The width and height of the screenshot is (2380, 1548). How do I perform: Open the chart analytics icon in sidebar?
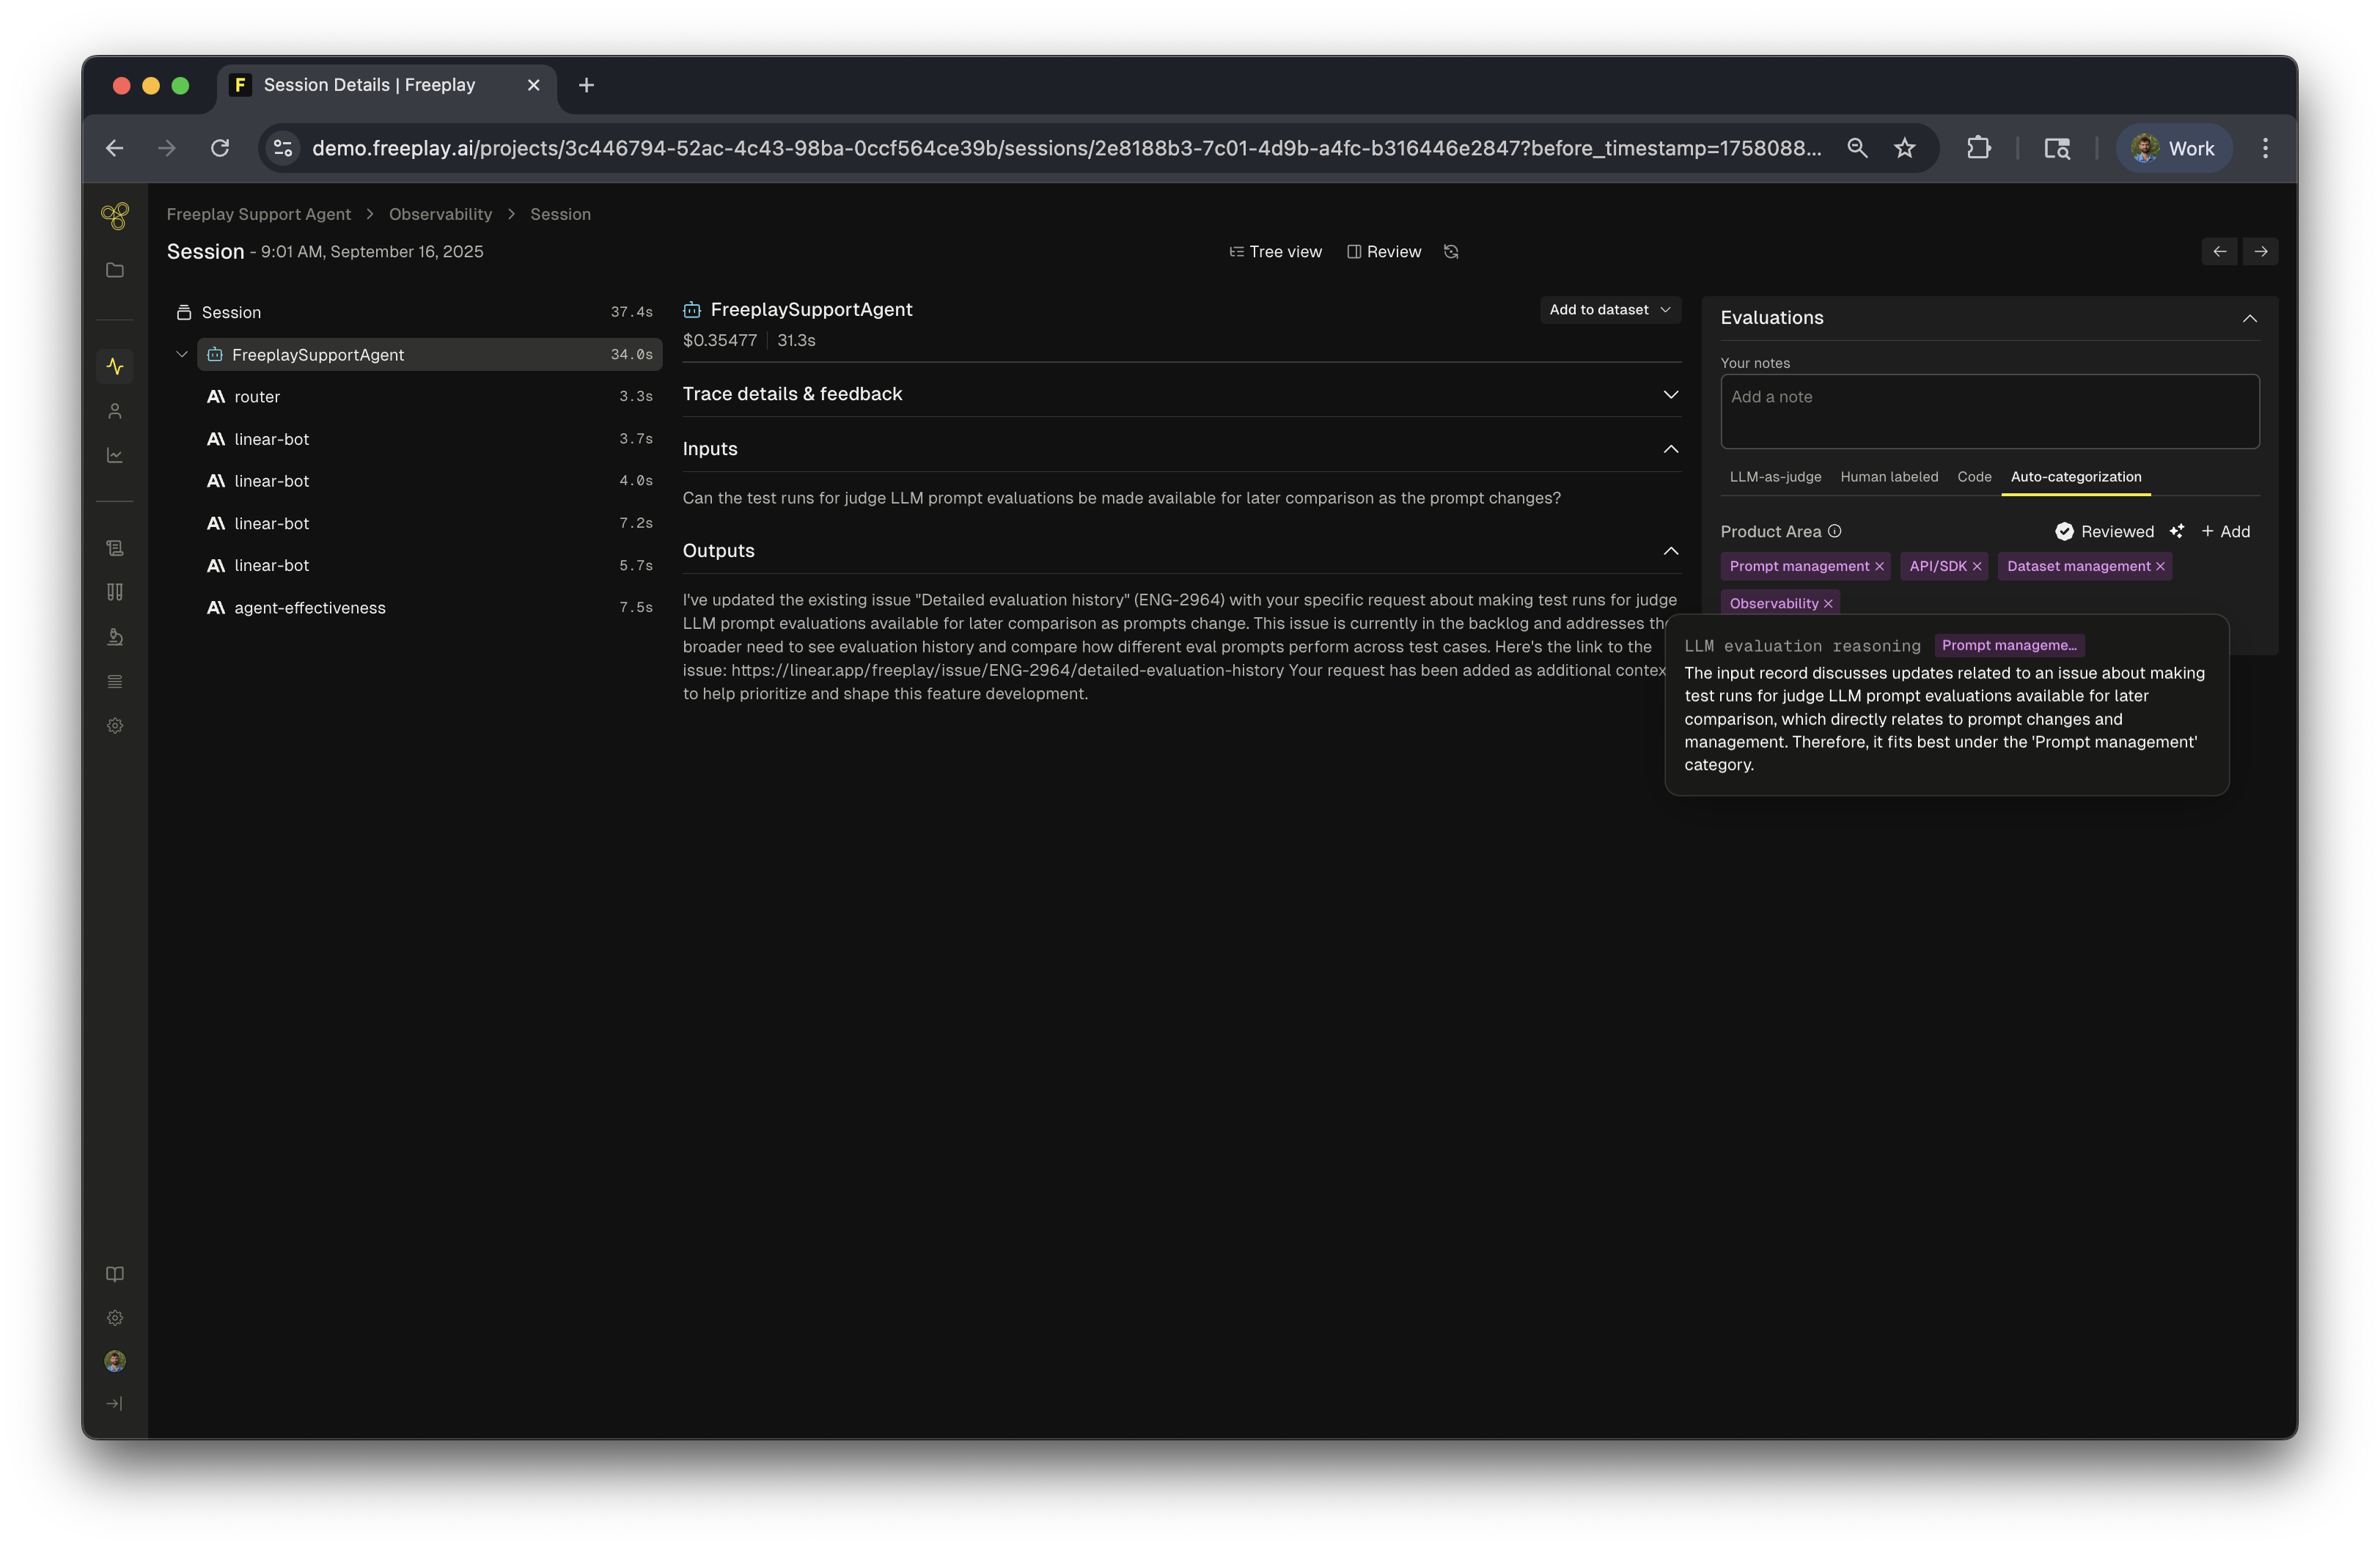[x=115, y=456]
